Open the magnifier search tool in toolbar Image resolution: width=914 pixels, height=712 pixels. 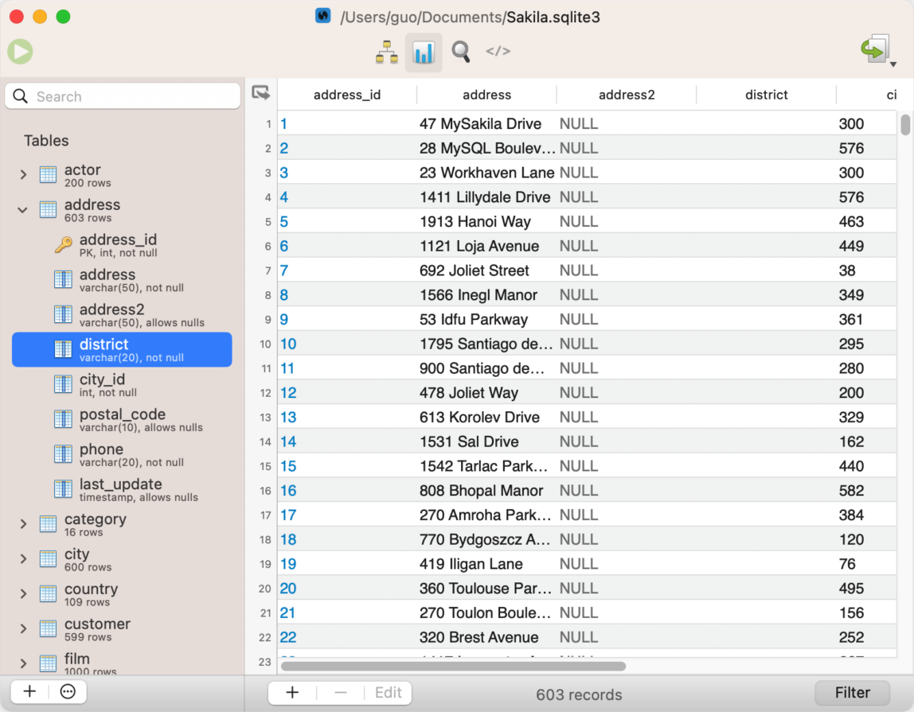[460, 52]
